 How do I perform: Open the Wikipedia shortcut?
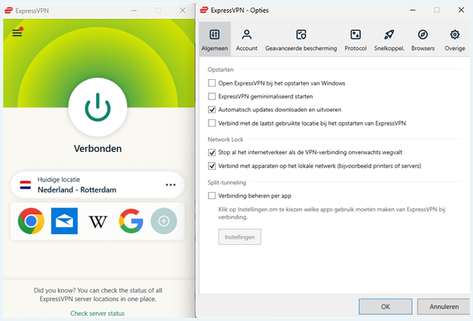[98, 221]
